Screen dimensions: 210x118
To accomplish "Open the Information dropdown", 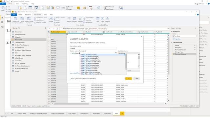I will (88, 23).
